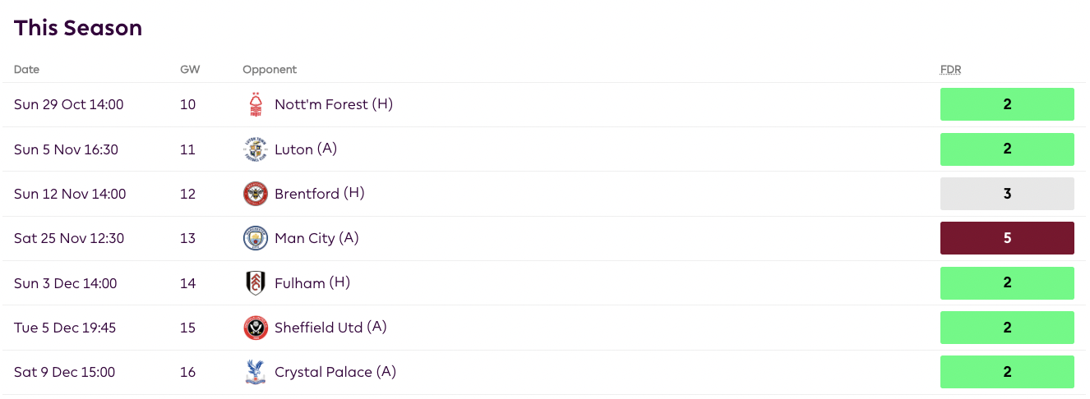Click the grey FDR 3 rating box
Image resolution: width=1090 pixels, height=399 pixels.
pyautogui.click(x=1007, y=194)
